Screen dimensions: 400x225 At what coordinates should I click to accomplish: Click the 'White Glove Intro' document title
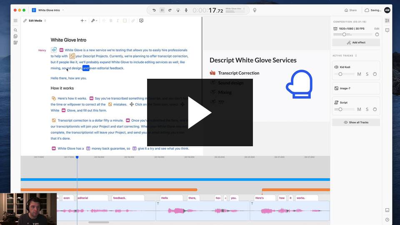pyautogui.click(x=68, y=40)
